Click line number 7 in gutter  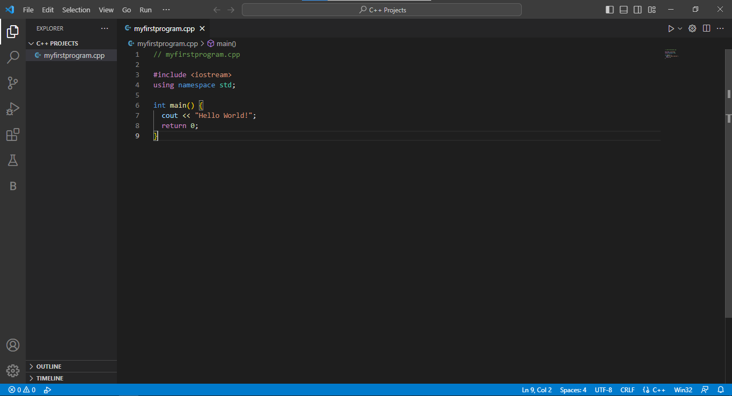tap(137, 116)
